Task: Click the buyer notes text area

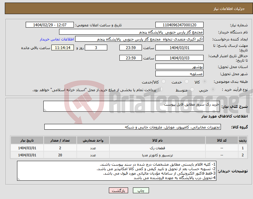Action: pyautogui.click(x=117, y=171)
